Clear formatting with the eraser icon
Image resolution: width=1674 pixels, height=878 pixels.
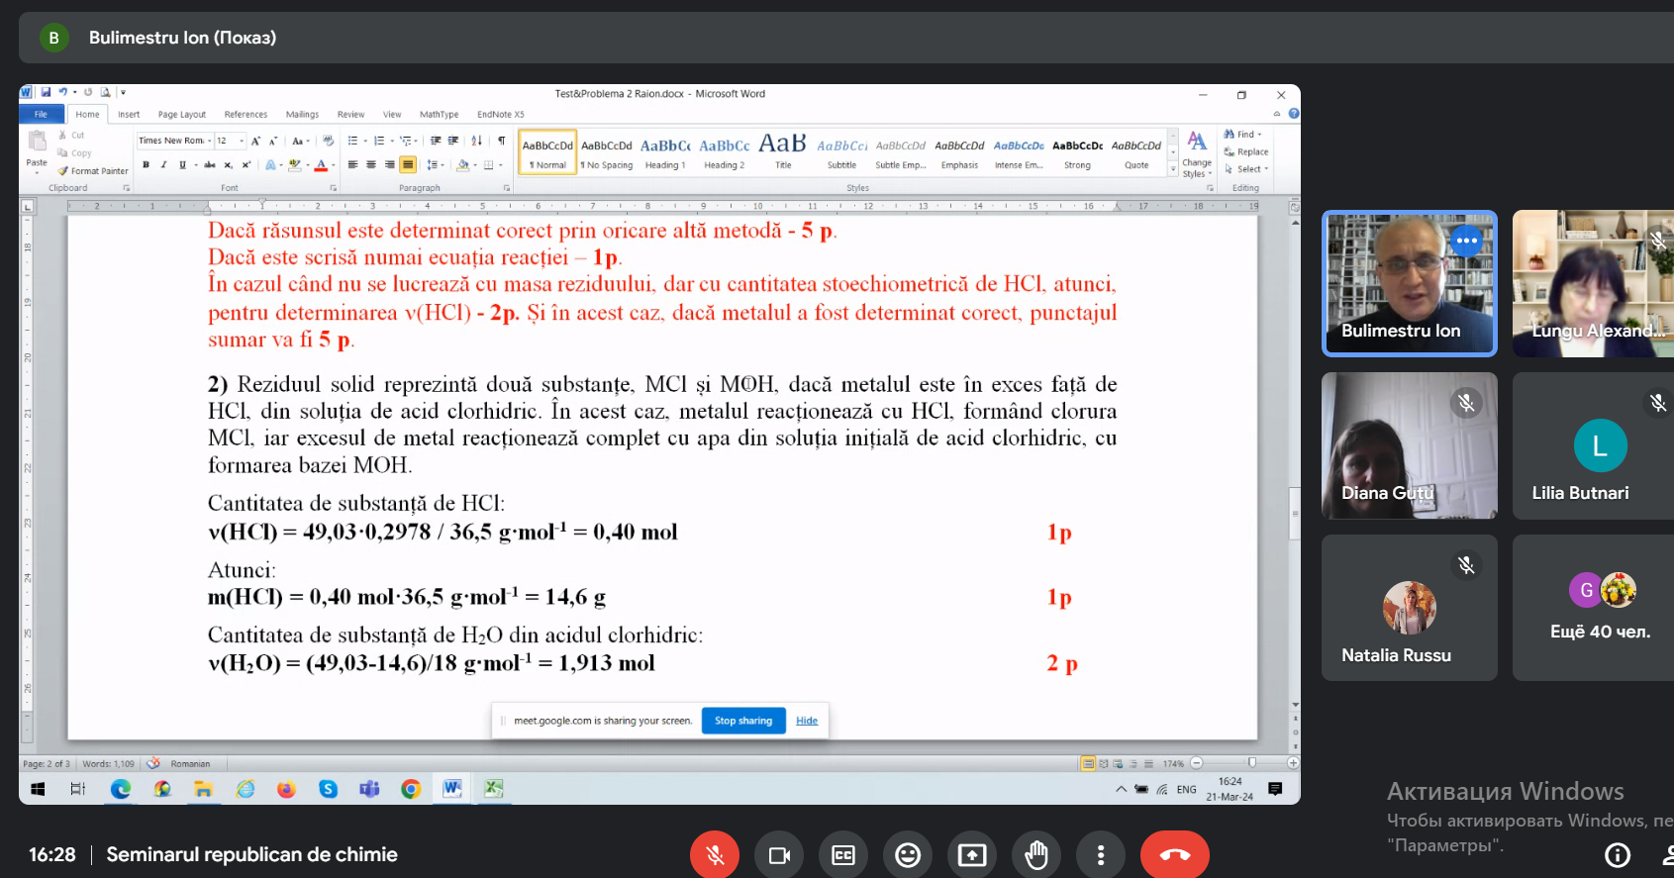329,141
